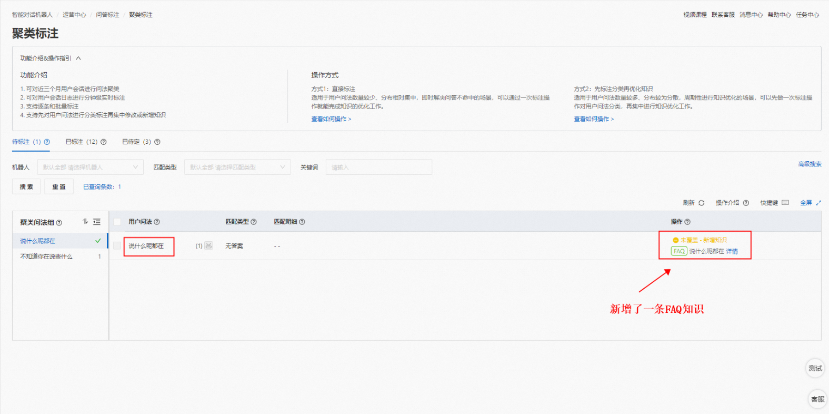Viewport: 829px width, 414px height.
Task: Open 消息中心 in top bar
Action: coord(751,15)
